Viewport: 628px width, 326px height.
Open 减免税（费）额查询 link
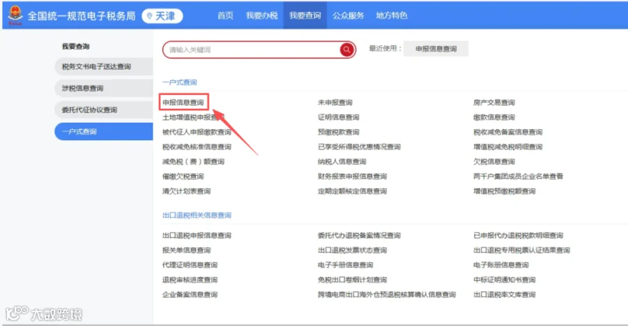coord(193,162)
